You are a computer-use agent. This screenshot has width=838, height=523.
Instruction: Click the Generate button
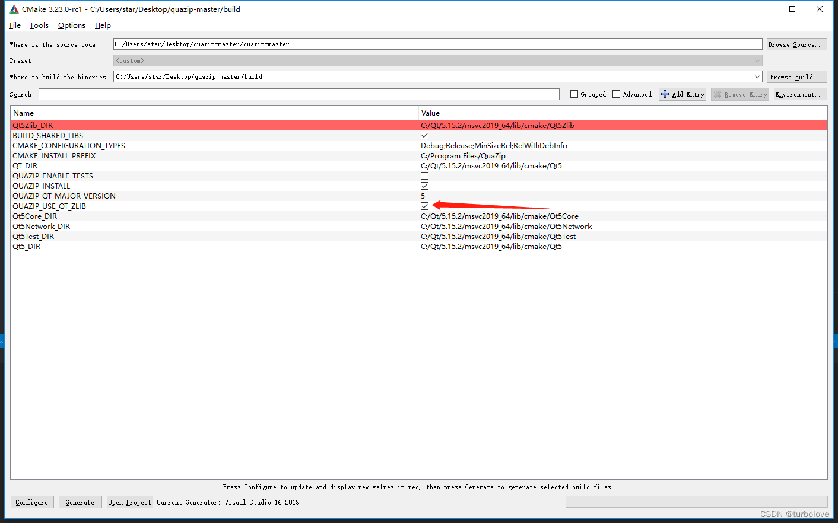point(80,502)
